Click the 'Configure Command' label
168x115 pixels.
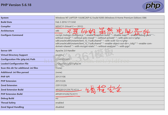(12, 35)
